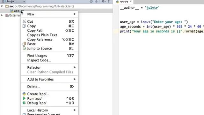Image resolution: width=204 pixels, height=115 pixels.
Task: Choose Copy from the context menu
Action: coord(49,26)
